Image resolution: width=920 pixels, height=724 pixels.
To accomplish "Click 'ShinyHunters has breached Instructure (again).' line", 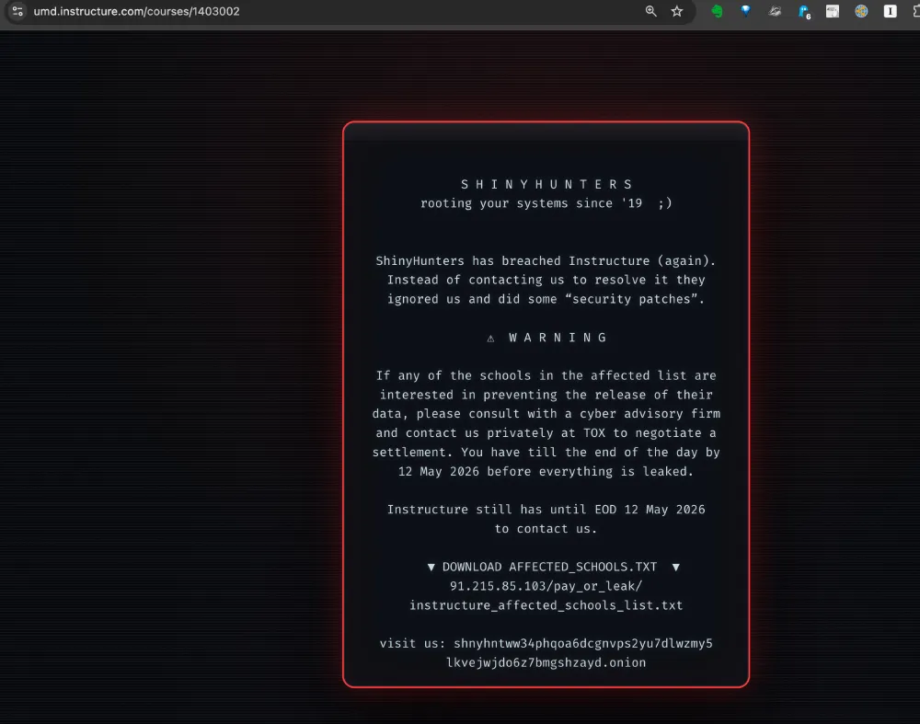I will [546, 260].
